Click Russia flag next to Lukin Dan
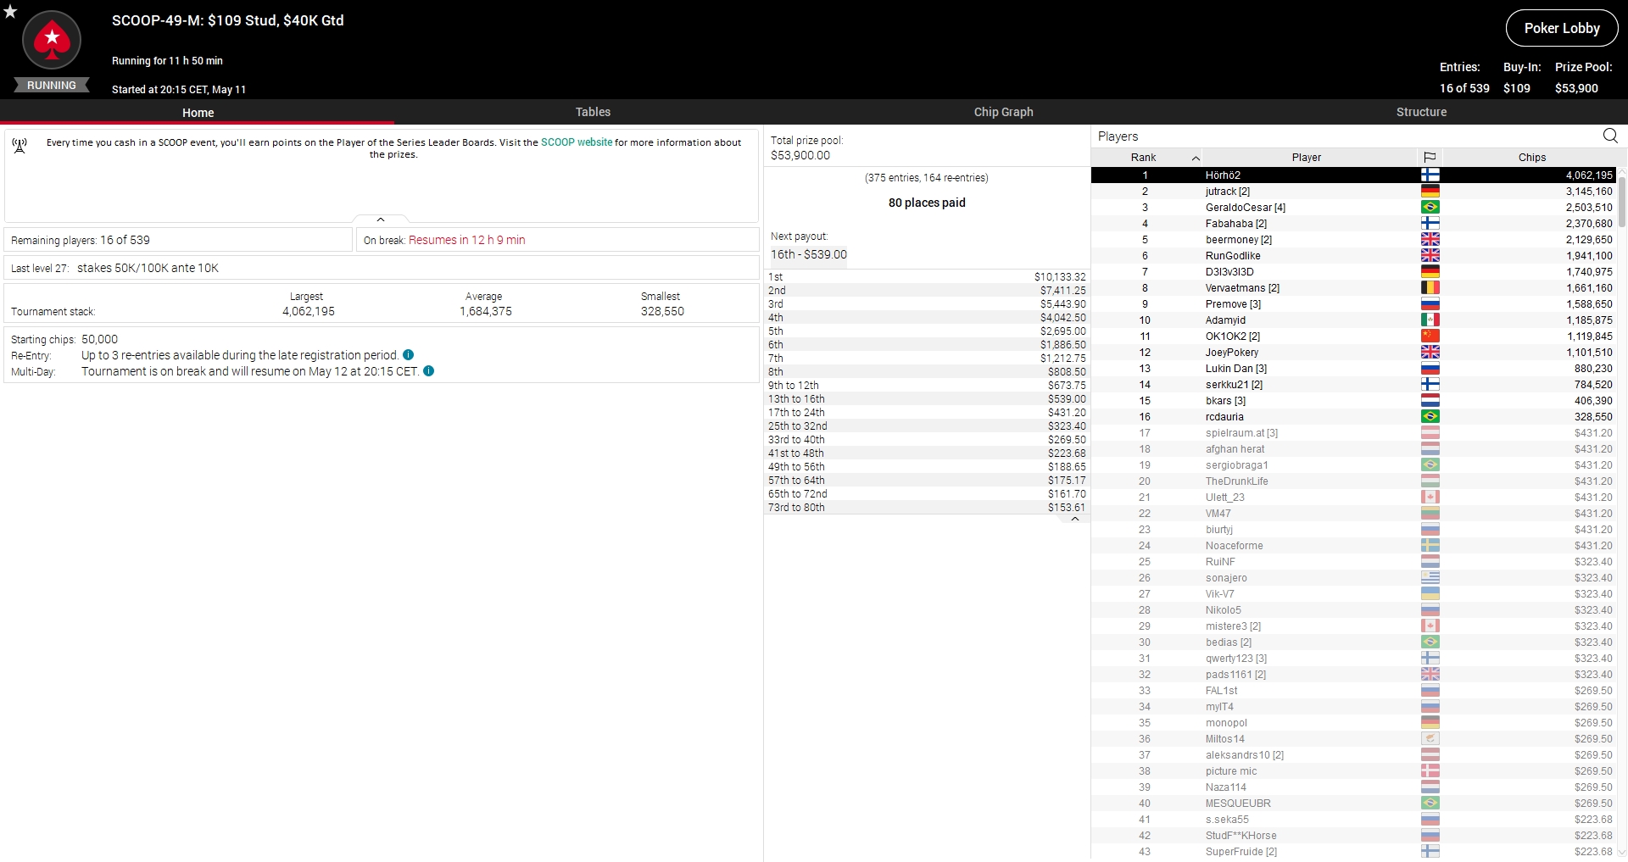Viewport: 1628px width, 862px height. point(1430,369)
